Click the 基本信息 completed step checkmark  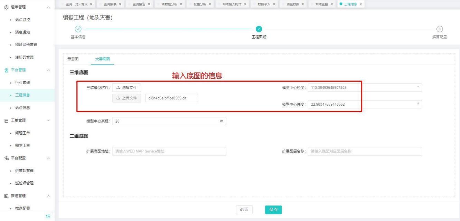click(78, 29)
